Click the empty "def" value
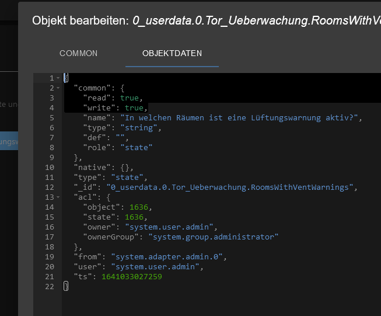381x316 pixels. pos(120,138)
